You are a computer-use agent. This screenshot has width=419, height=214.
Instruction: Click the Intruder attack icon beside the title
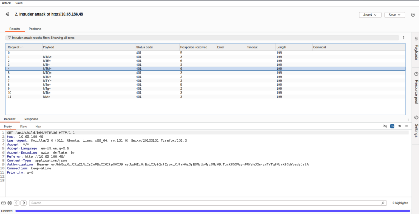pyautogui.click(x=7, y=14)
